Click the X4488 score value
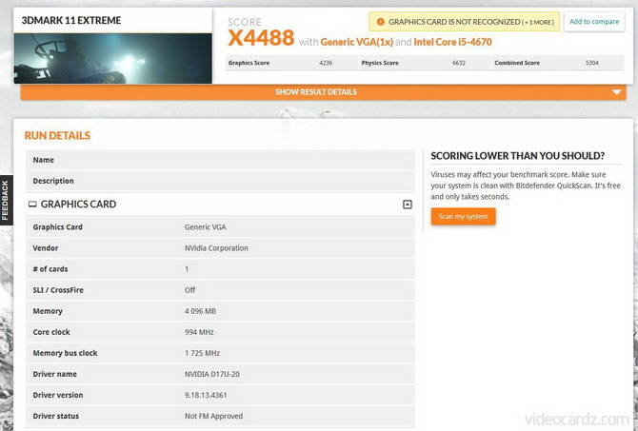Screen dimensions: 638x431 click(260, 38)
